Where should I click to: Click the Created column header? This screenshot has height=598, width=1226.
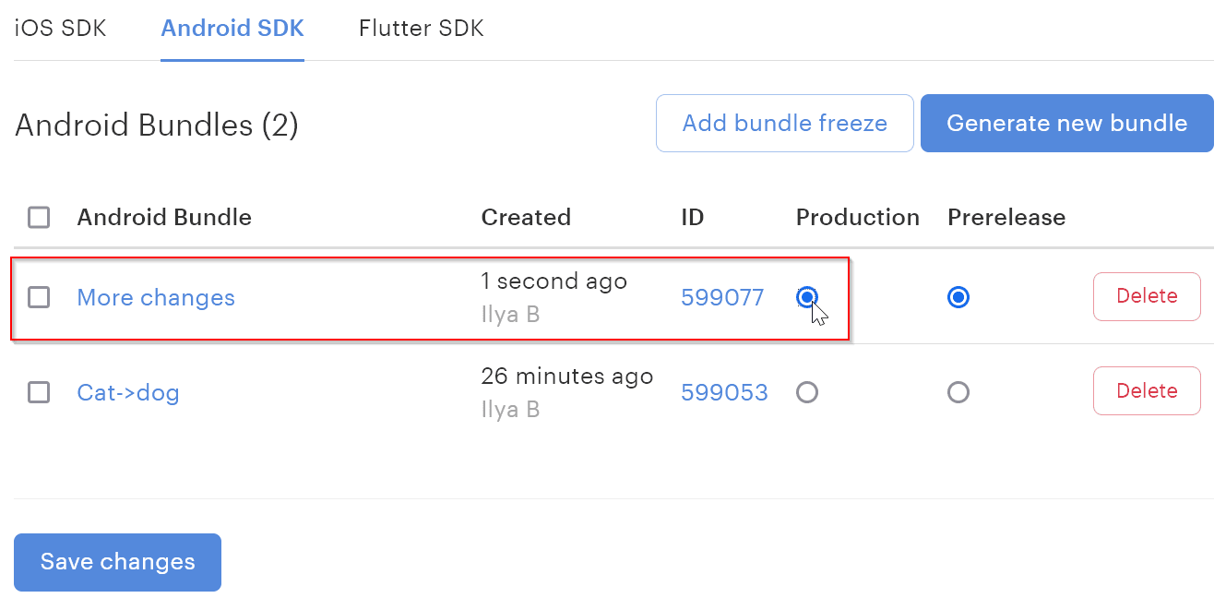point(526,217)
